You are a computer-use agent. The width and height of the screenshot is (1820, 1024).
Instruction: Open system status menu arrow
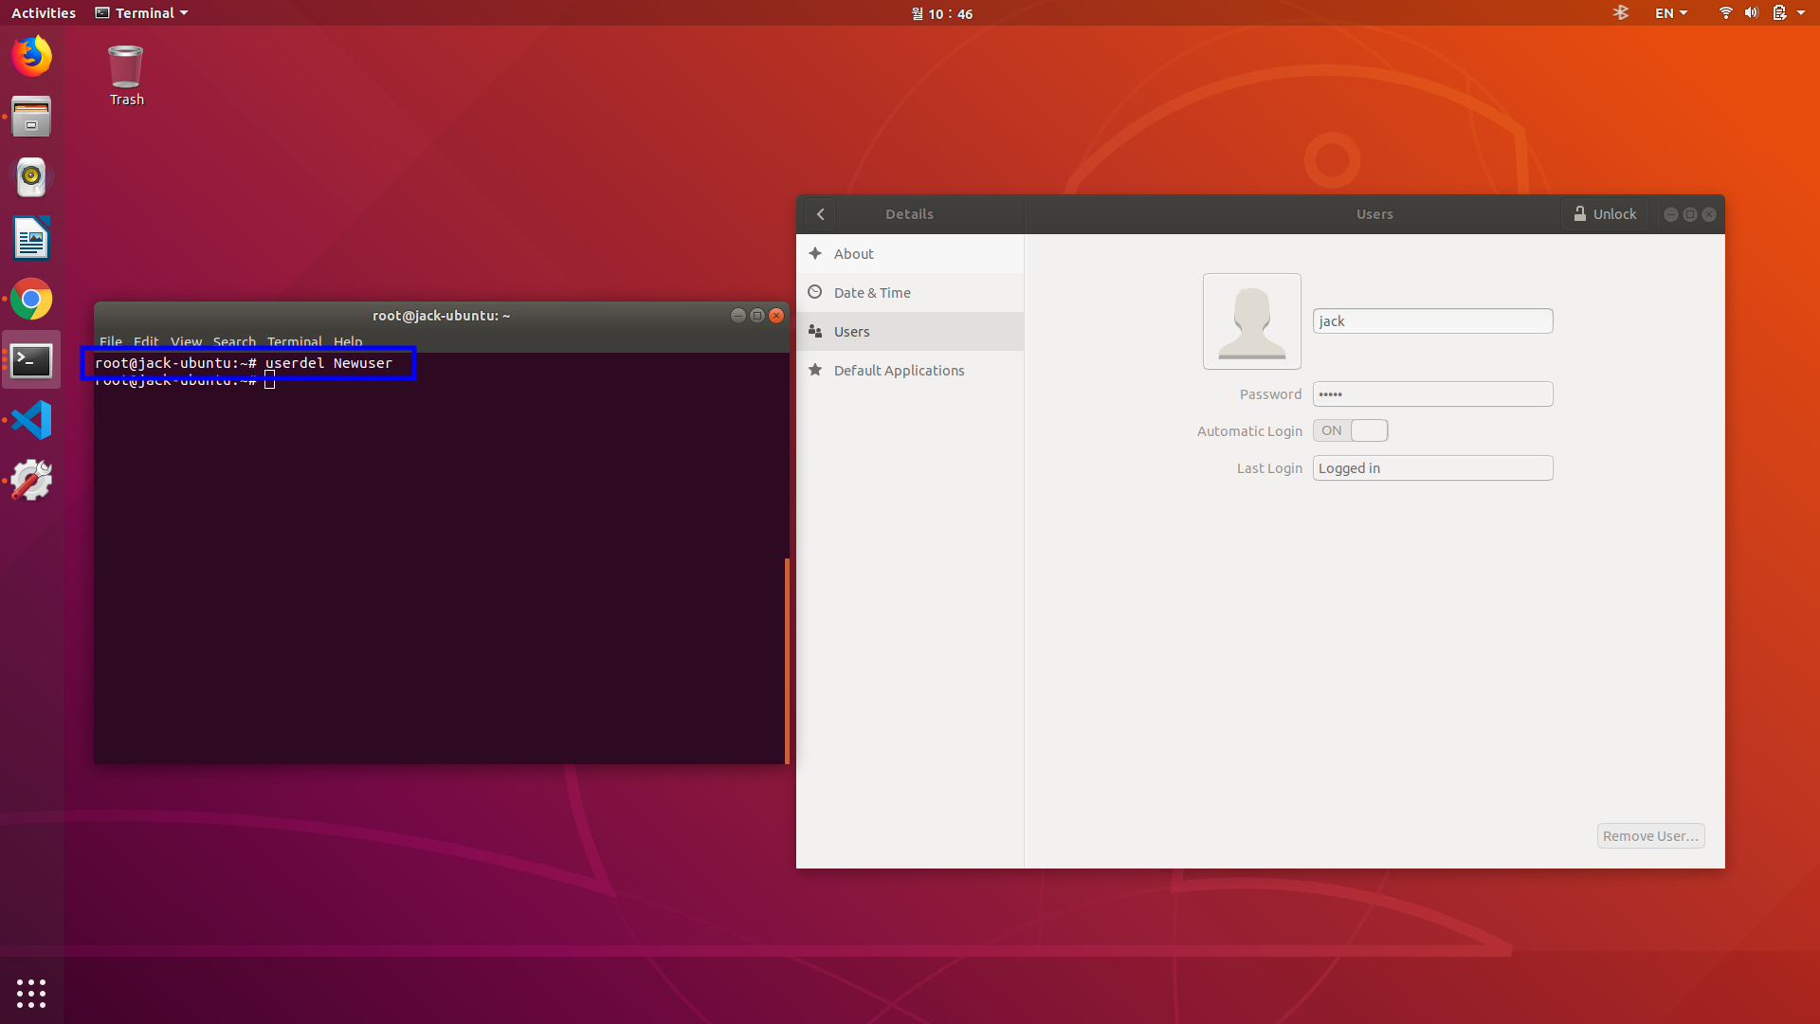point(1801,13)
